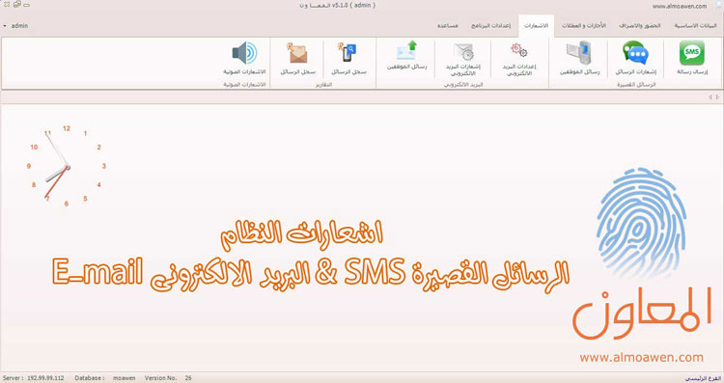
Task: Click Server 192.99.99.112 status bar entry
Action: [x=33, y=378]
